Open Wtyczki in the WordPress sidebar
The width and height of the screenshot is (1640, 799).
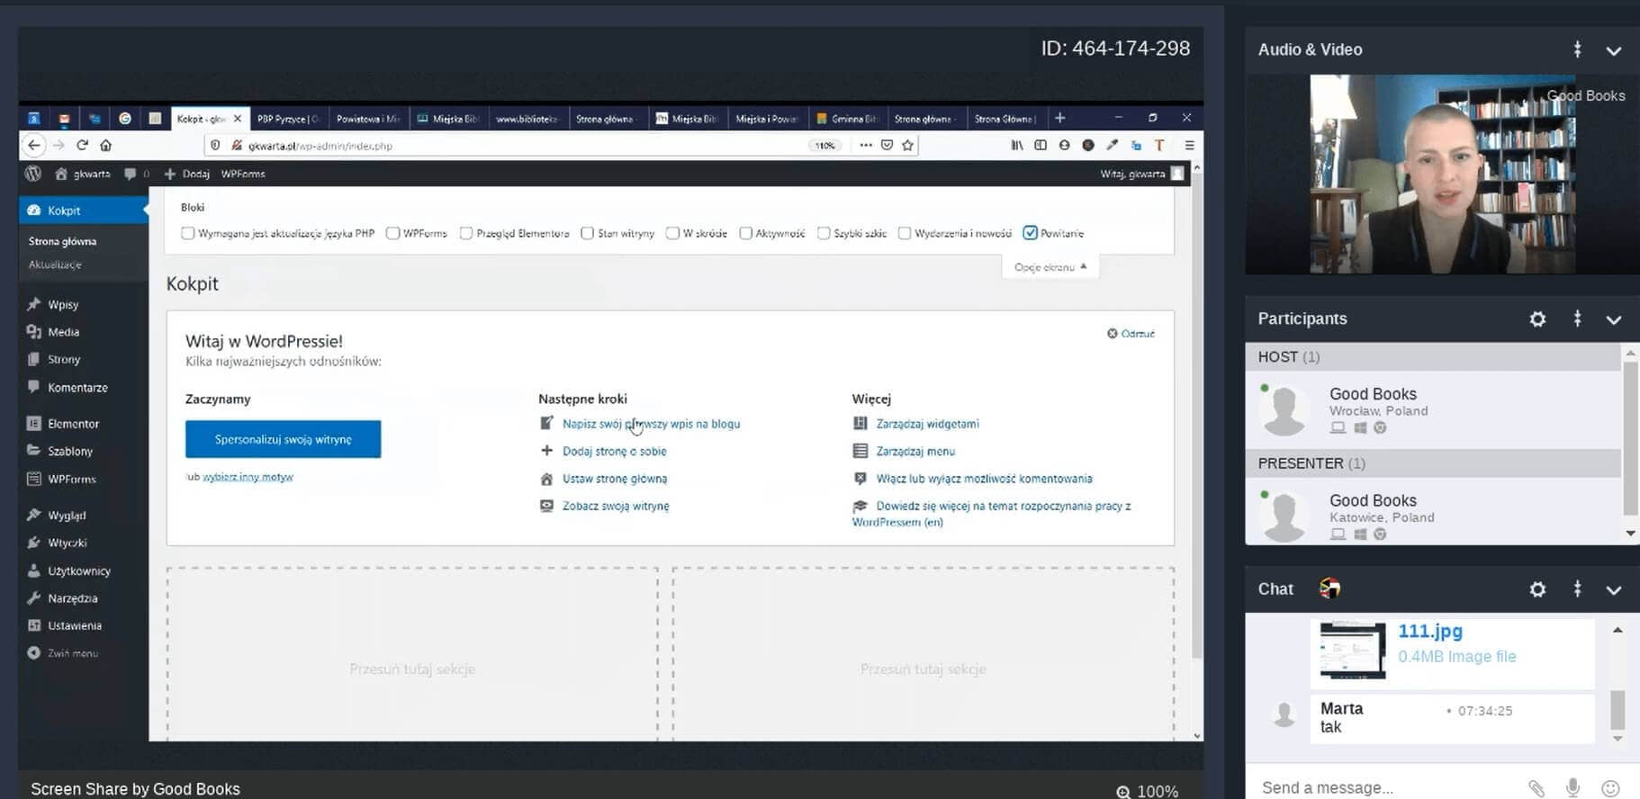pos(67,543)
